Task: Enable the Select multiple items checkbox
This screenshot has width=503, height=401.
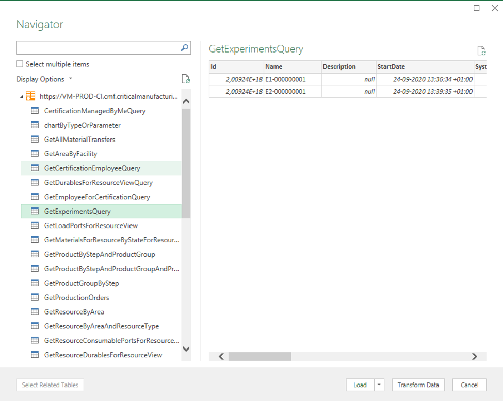Action: pos(20,64)
